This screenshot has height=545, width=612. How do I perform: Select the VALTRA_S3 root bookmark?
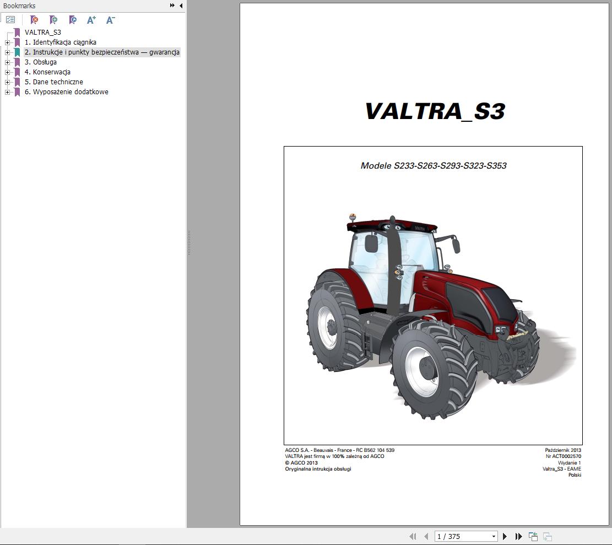click(43, 33)
